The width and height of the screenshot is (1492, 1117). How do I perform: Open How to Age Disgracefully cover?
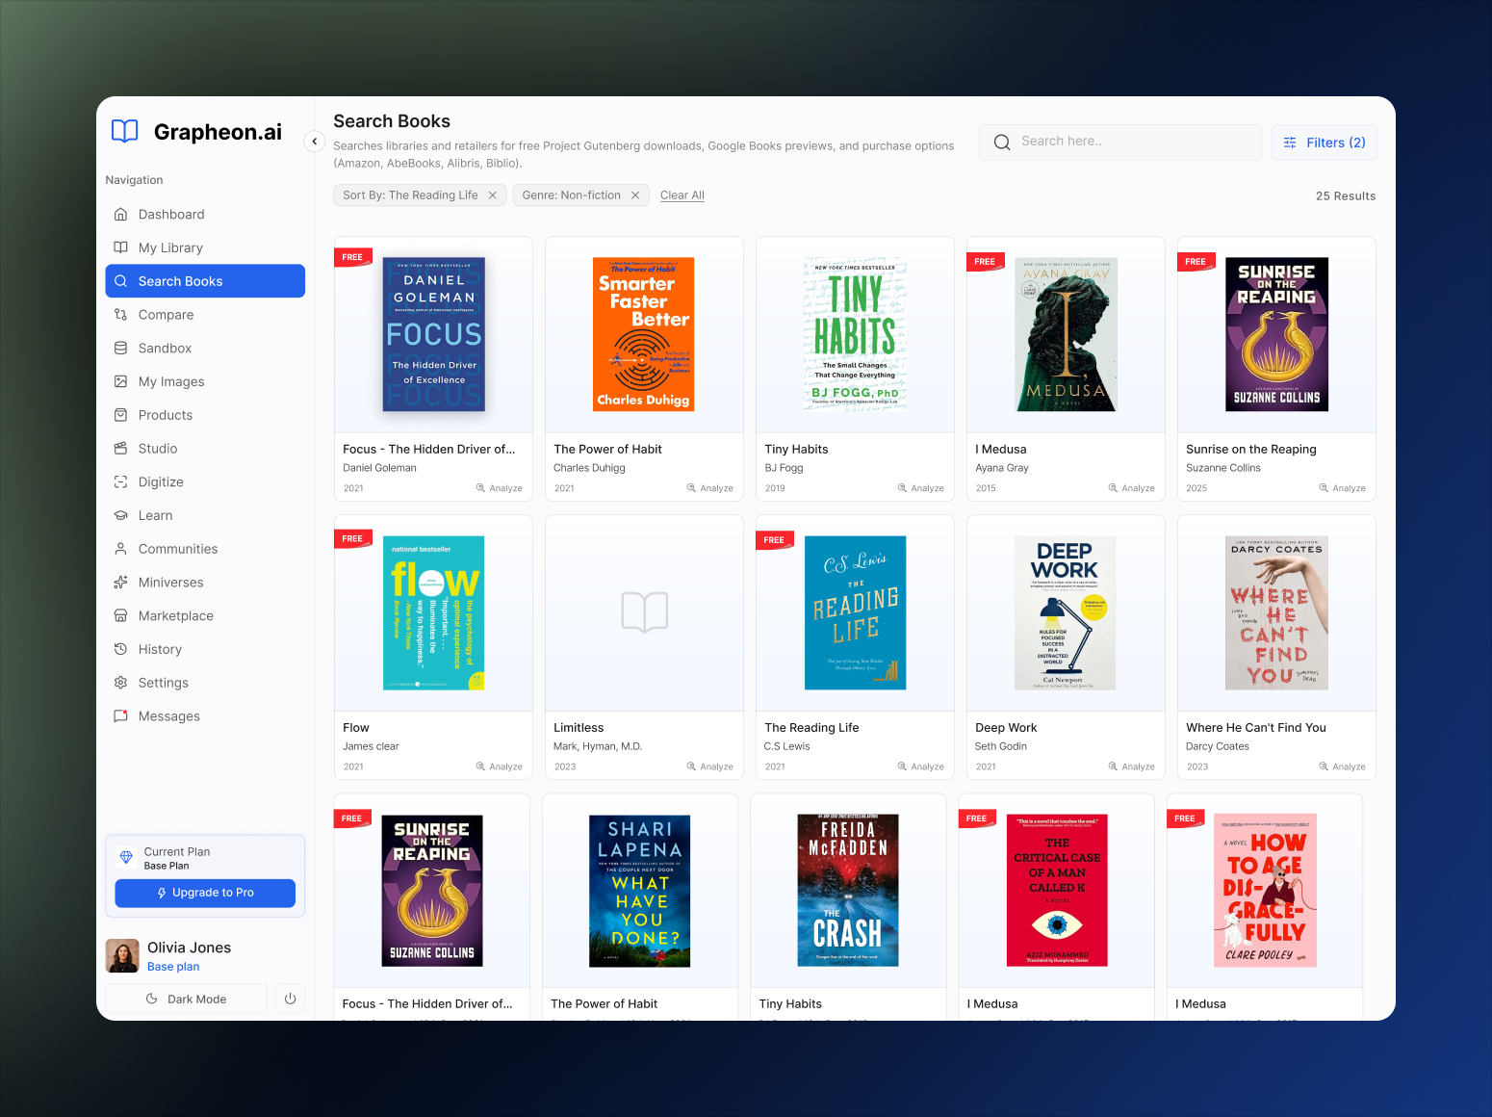click(x=1265, y=891)
